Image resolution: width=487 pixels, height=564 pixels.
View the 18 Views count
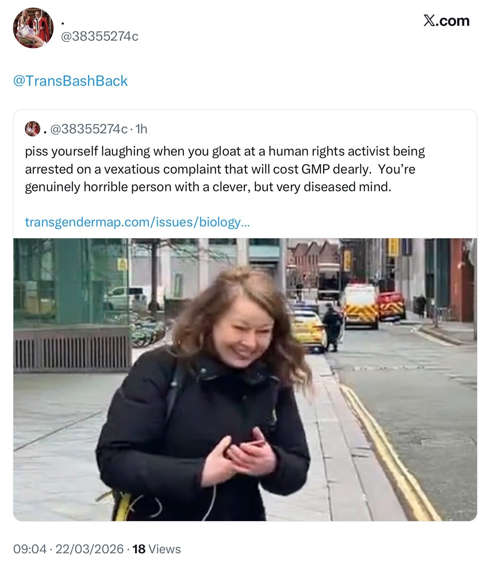pos(157,549)
